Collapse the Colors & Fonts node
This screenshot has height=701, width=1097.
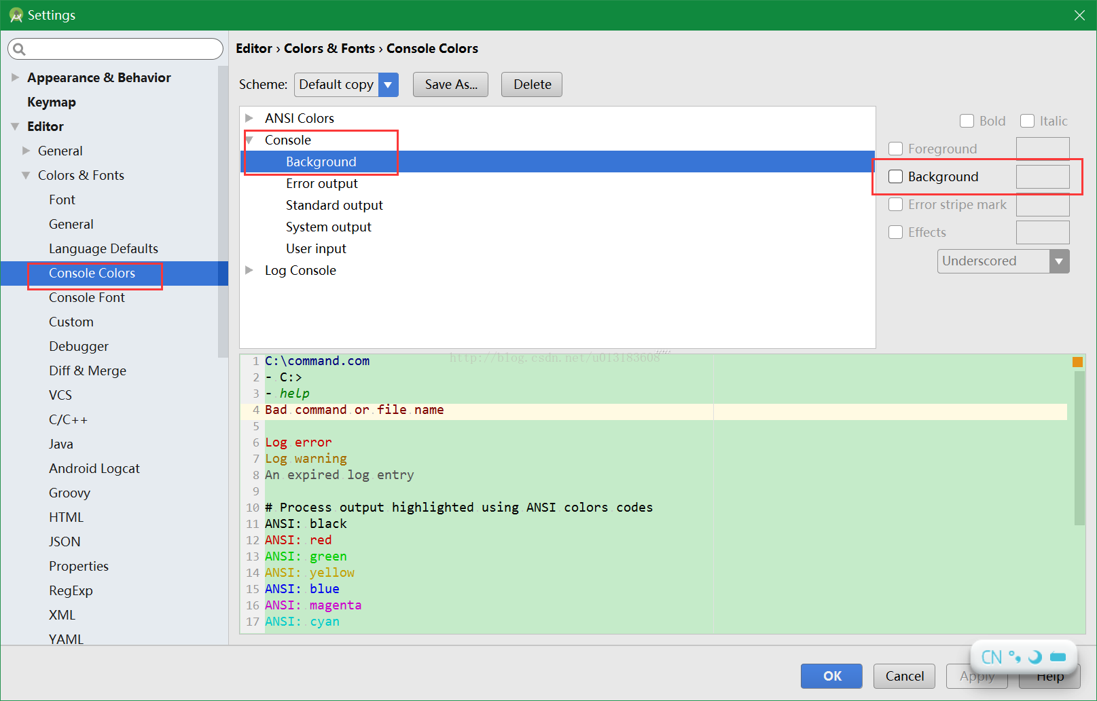[26, 175]
